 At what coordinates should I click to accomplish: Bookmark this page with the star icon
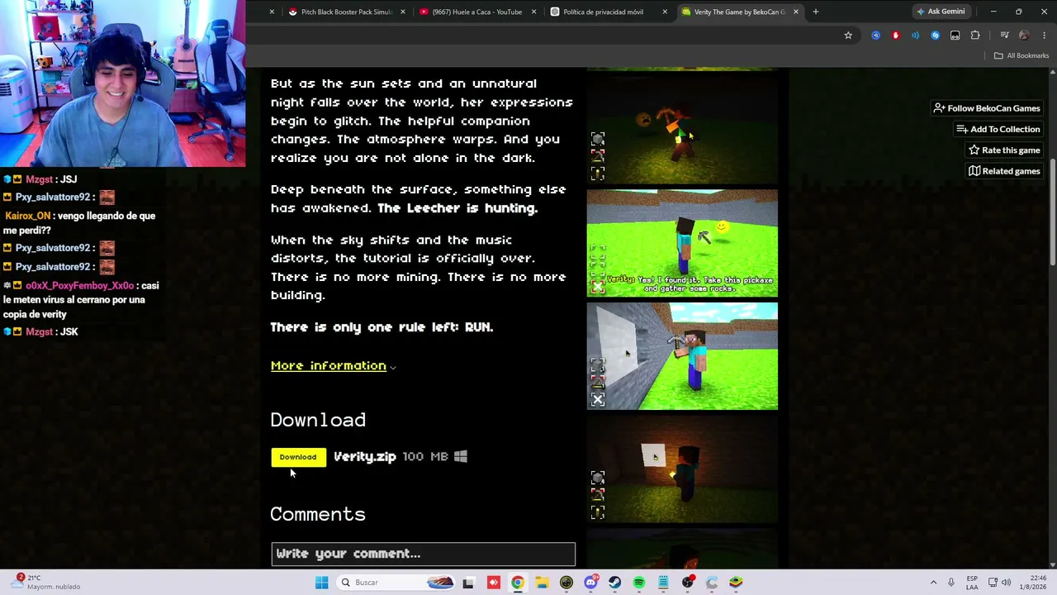[848, 36]
